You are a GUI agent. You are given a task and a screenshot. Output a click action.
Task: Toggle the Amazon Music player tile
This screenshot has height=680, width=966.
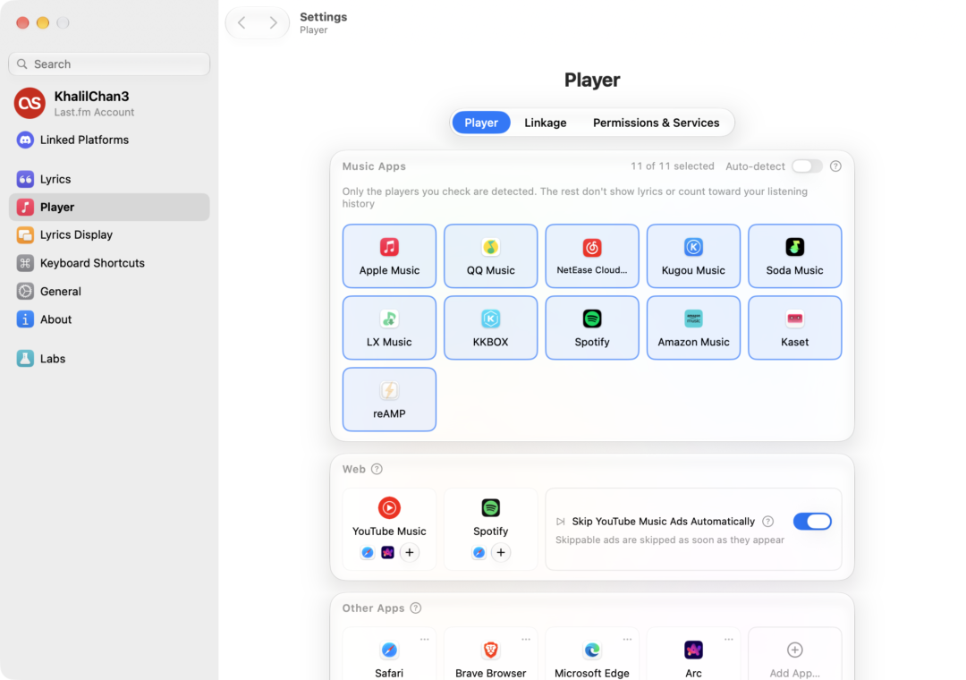click(693, 327)
